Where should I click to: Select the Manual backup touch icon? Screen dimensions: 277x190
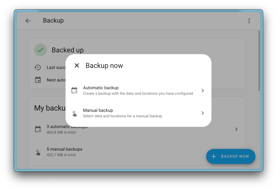[74, 113]
